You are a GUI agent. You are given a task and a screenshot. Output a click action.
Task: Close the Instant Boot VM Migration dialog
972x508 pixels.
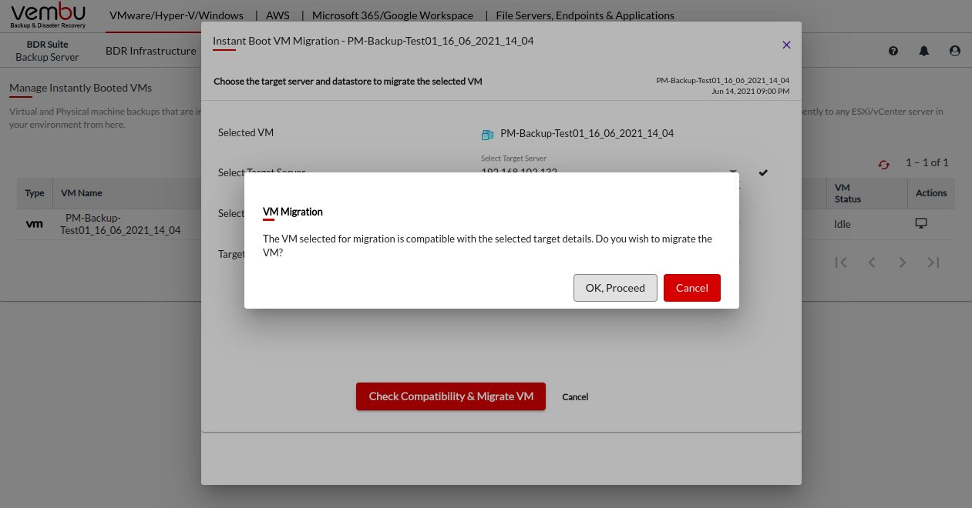(x=786, y=45)
